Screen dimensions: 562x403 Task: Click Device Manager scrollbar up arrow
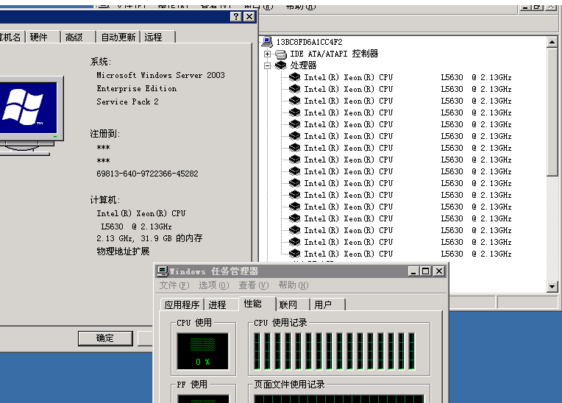pos(552,42)
